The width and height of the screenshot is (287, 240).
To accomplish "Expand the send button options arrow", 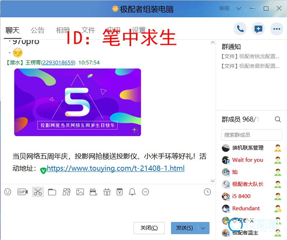I will click(203, 228).
